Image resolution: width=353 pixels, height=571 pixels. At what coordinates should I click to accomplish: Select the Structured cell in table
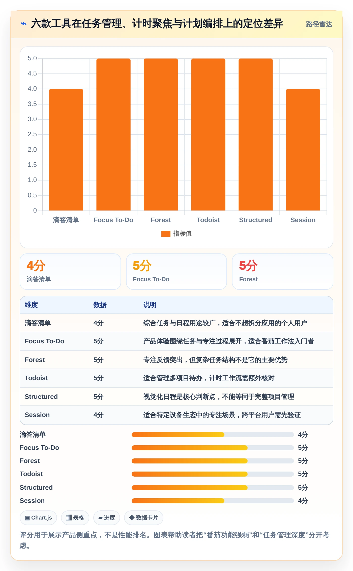pos(41,397)
